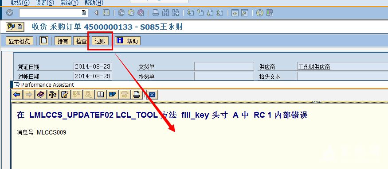Click the 帮助 button with info icon
This screenshot has height=169, width=388.
pyautogui.click(x=128, y=41)
